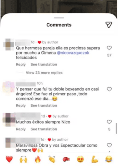
Task: Insert the raised hands emoji
Action: coord(23,159)
